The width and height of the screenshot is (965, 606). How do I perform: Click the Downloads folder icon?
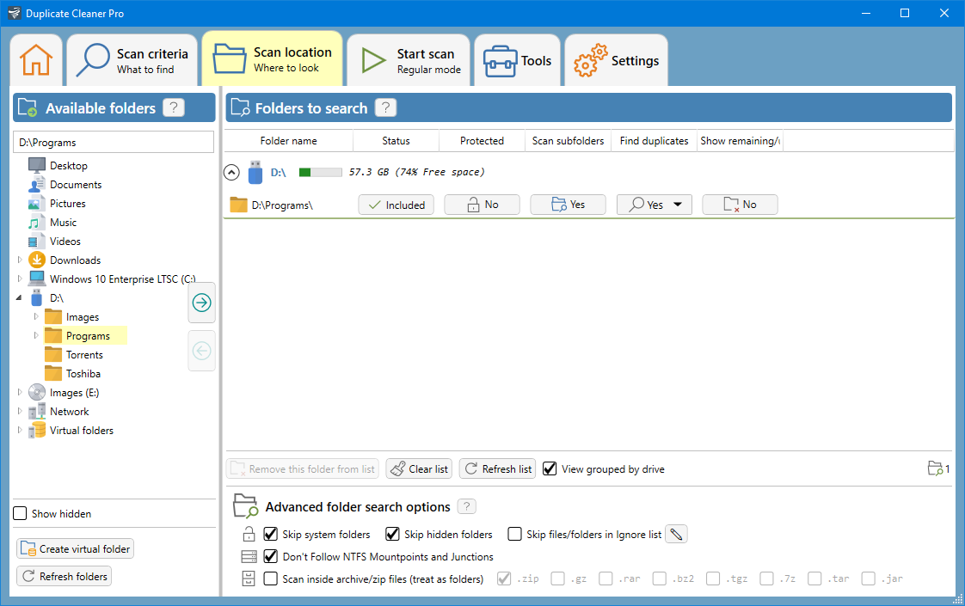click(37, 260)
